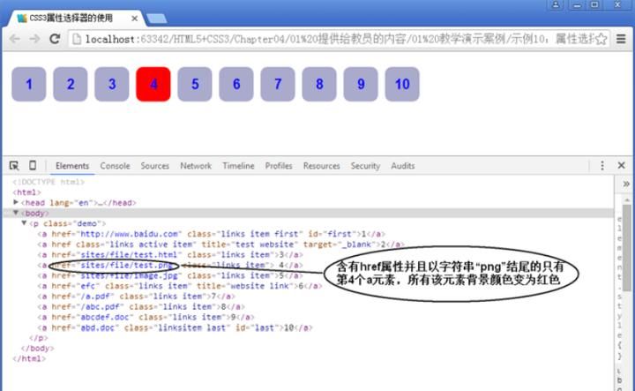
Task: Go forward with the browser forward arrow
Action: pos(34,39)
